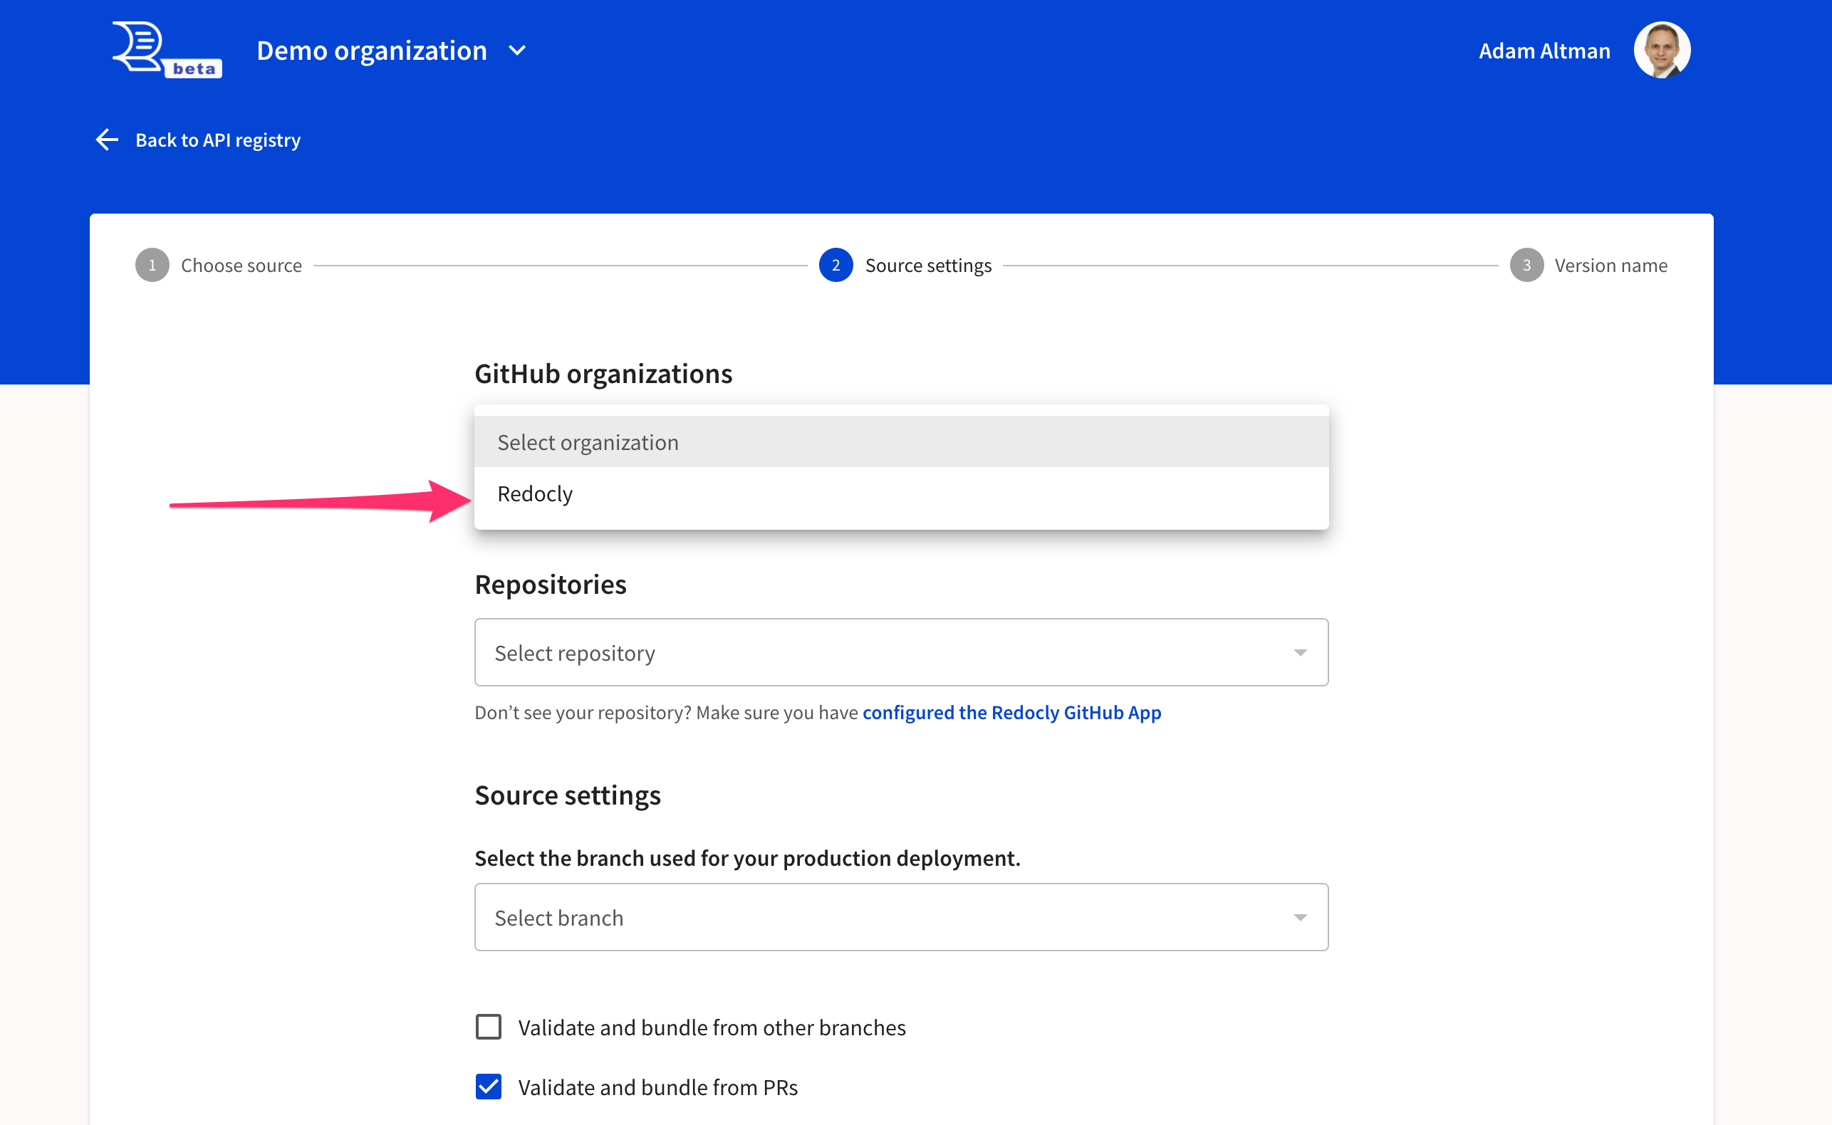The width and height of the screenshot is (1832, 1125).
Task: Click the Demo organization title
Action: [371, 51]
